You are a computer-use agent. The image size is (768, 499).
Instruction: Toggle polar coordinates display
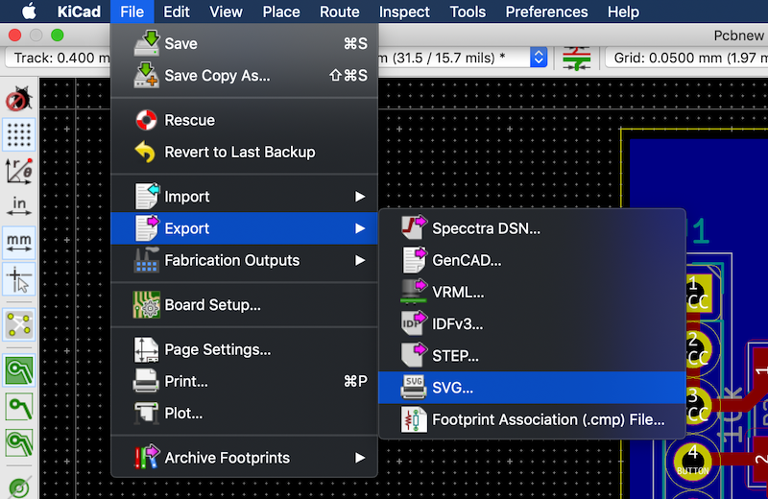pos(19,171)
